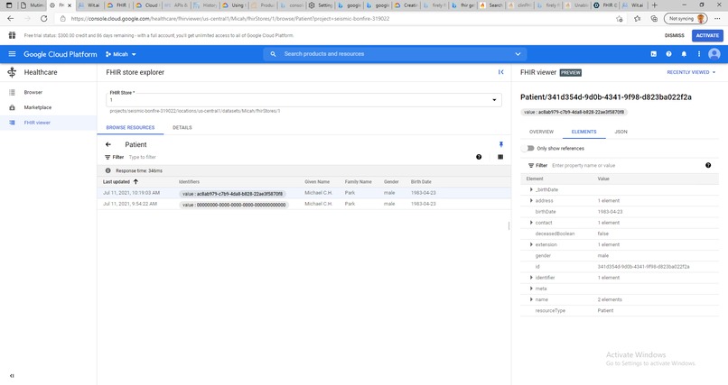This screenshot has height=385, width=728.
Task: Click the gift icon in trial banner
Action: pos(12,35)
